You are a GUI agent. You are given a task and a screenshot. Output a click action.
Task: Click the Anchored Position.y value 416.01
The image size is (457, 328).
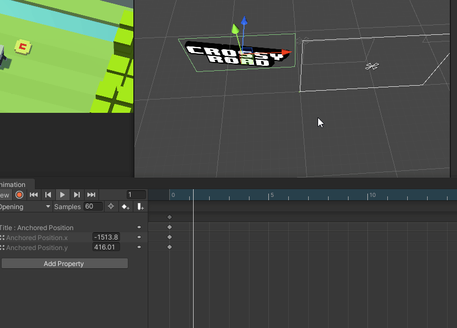106,247
